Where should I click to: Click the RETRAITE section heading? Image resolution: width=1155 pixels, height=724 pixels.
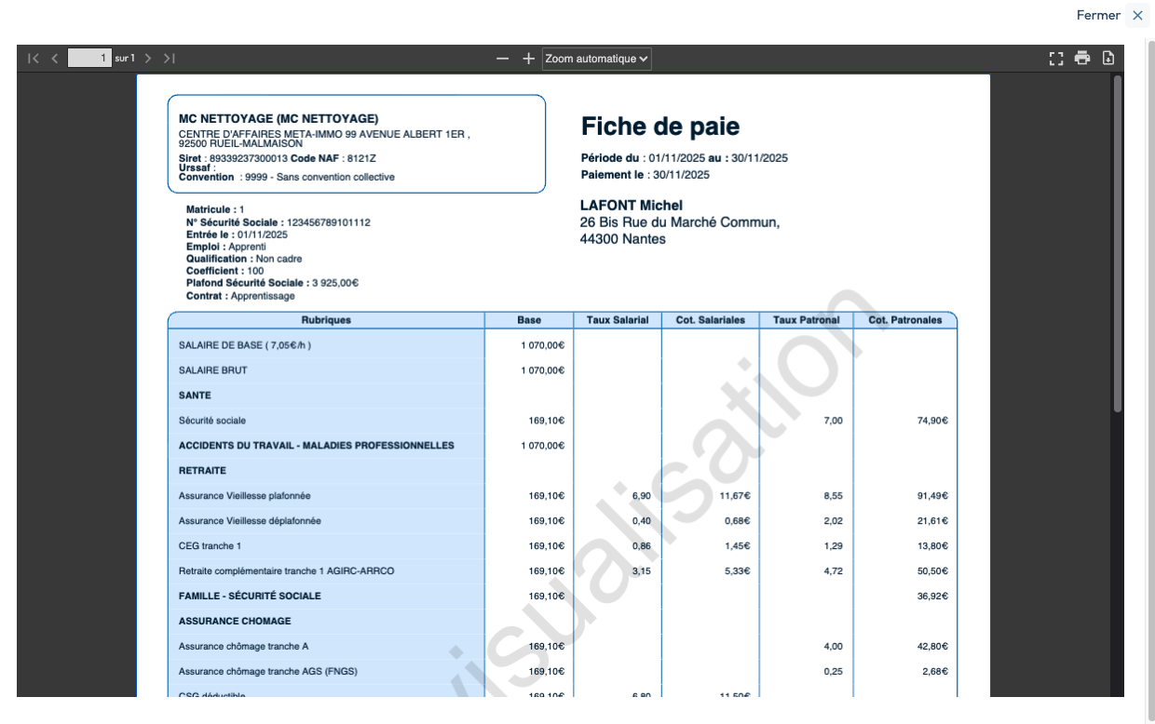coord(202,471)
